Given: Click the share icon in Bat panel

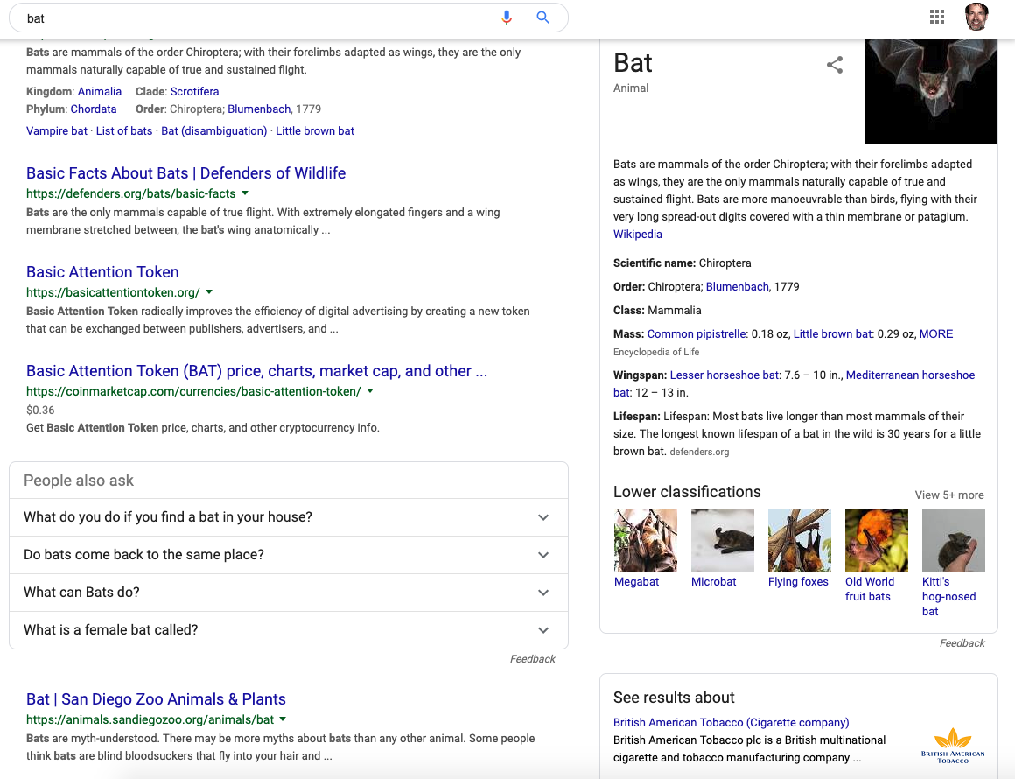Looking at the screenshot, I should point(835,65).
